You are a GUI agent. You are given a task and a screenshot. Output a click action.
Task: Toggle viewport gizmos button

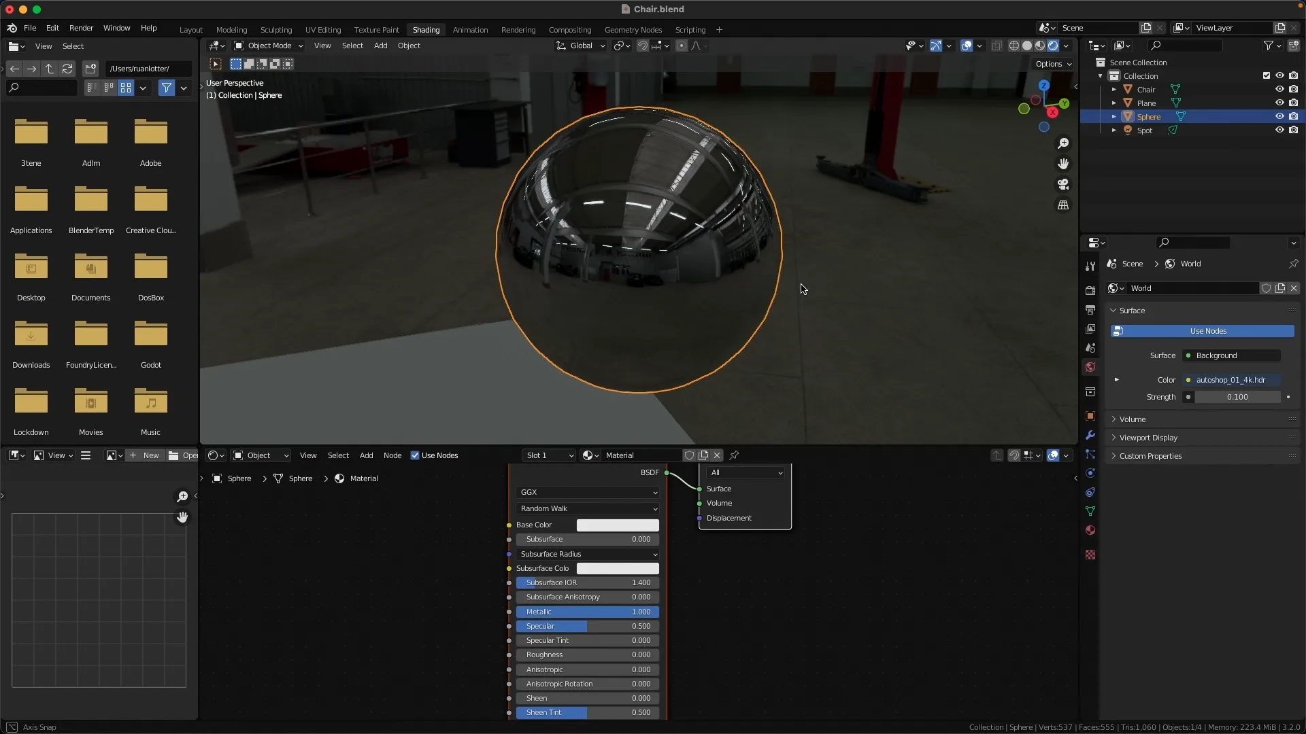pyautogui.click(x=936, y=46)
